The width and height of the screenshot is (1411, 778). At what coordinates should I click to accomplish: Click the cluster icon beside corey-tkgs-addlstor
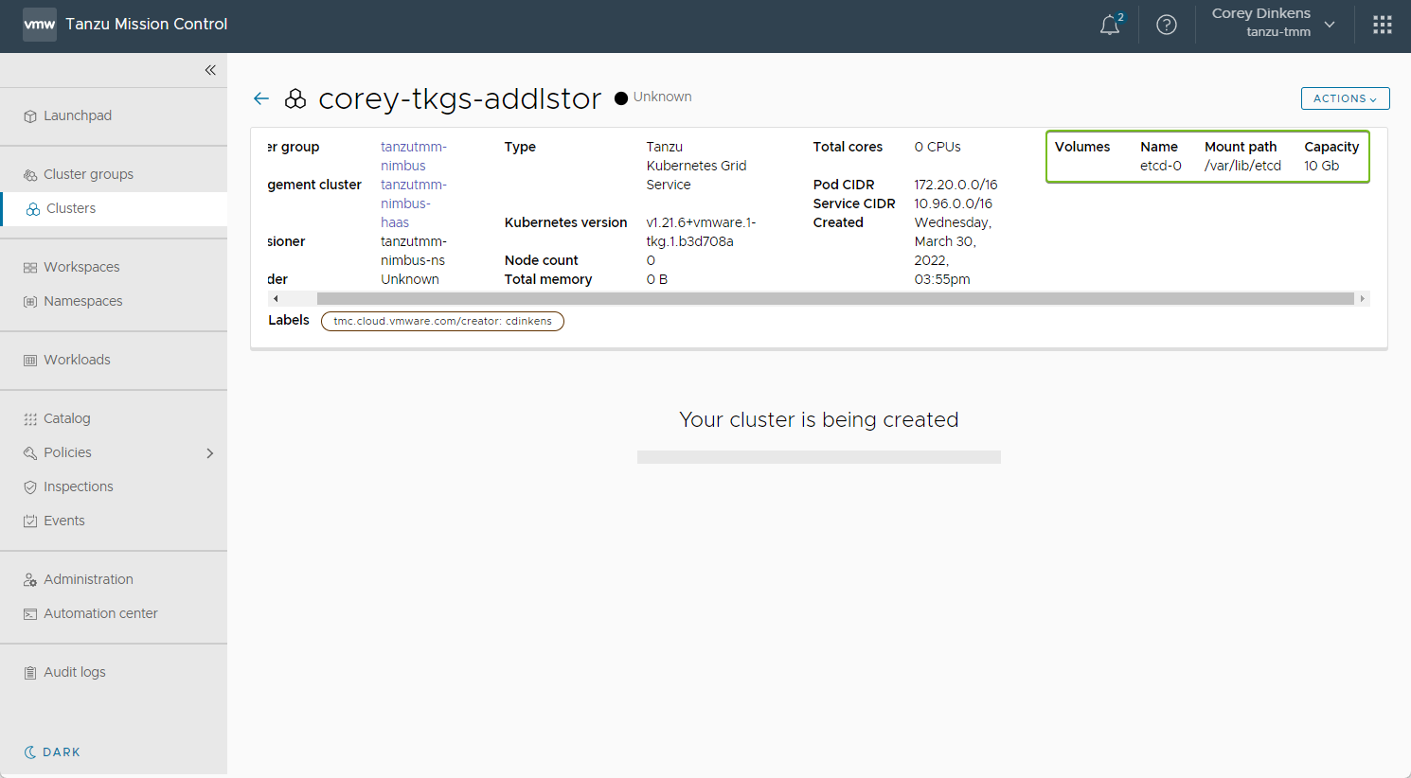(x=295, y=98)
